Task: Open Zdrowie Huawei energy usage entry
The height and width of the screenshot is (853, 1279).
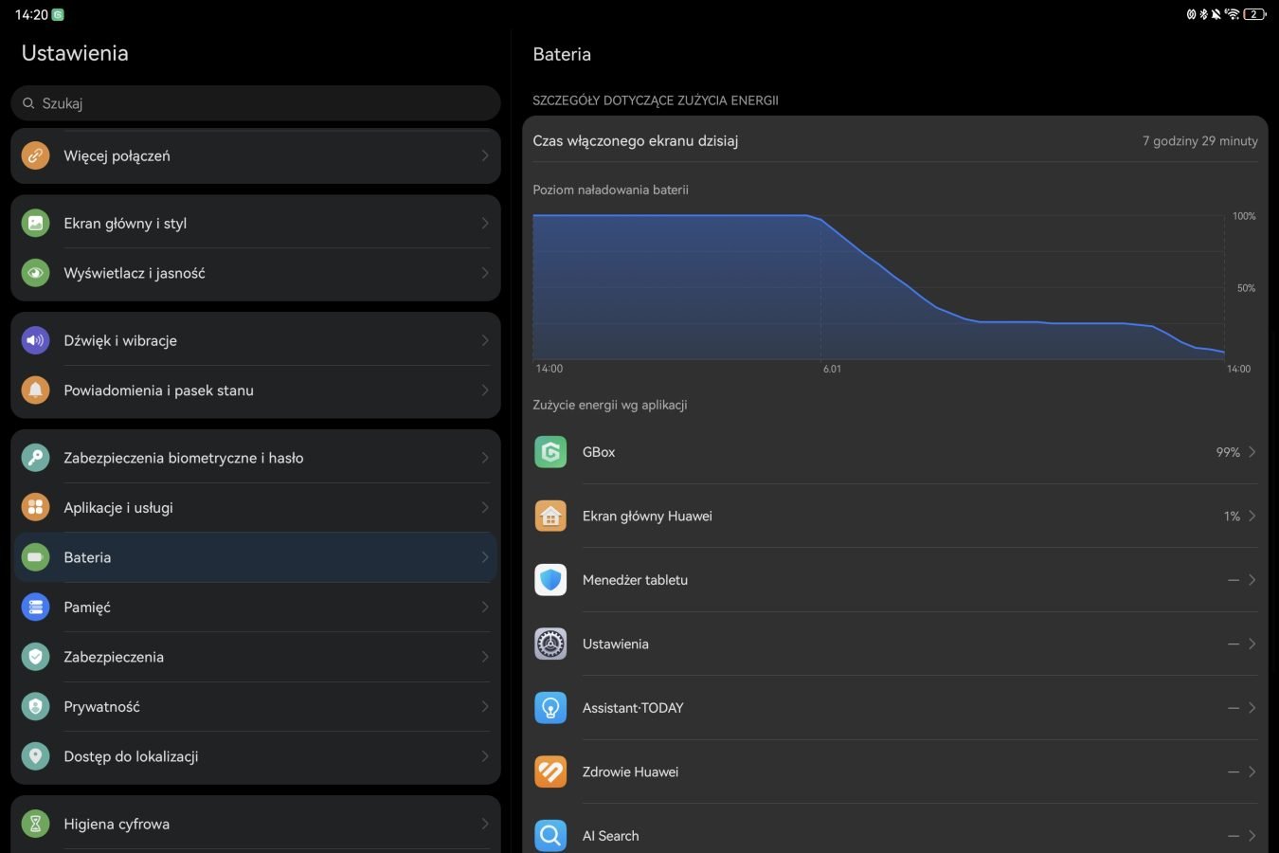Action: tap(895, 771)
